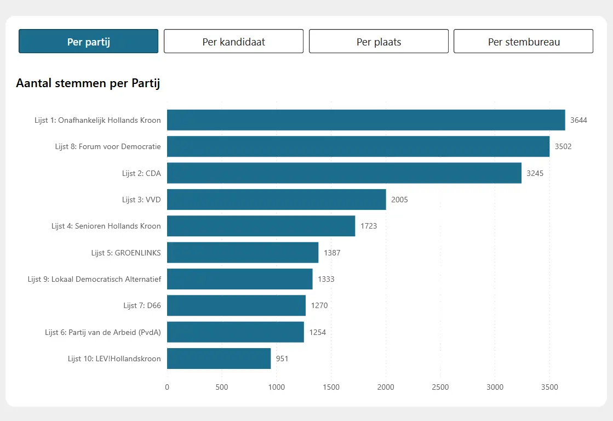Viewport: 613px width, 421px height.
Task: Click the 951 votes data label
Action: pyautogui.click(x=282, y=359)
